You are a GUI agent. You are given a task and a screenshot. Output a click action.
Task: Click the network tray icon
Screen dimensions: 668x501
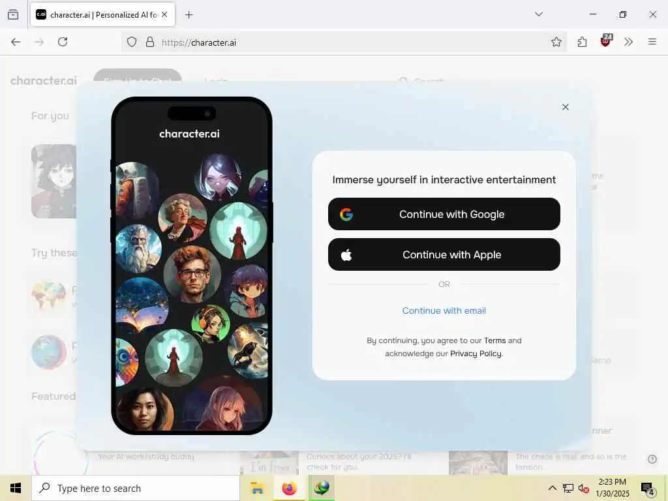coord(568,488)
